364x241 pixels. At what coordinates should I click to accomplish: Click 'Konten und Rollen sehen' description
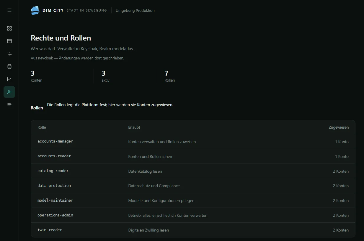coord(150,156)
